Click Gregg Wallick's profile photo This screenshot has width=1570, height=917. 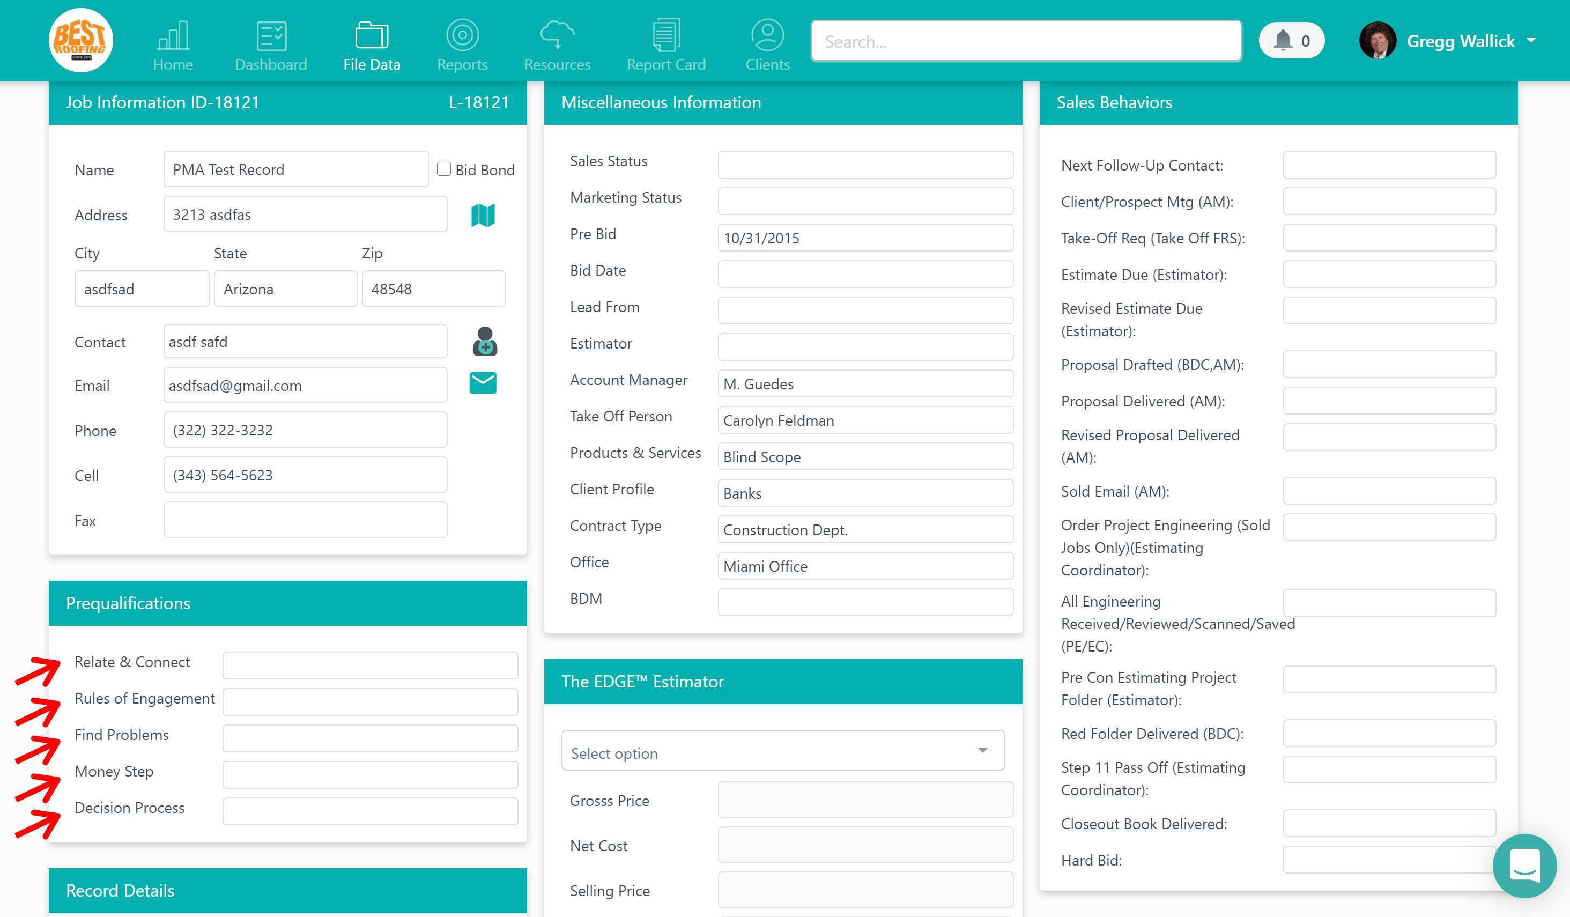click(1378, 41)
